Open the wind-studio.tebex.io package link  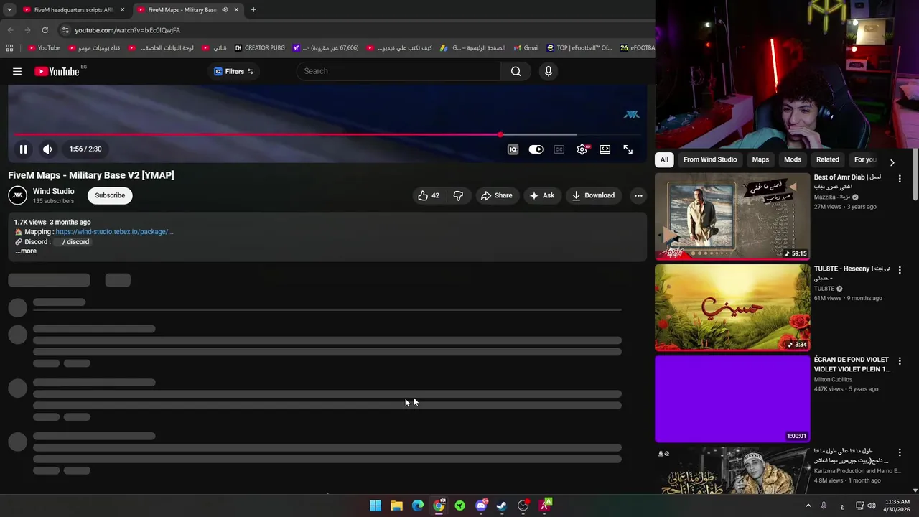[x=114, y=232]
